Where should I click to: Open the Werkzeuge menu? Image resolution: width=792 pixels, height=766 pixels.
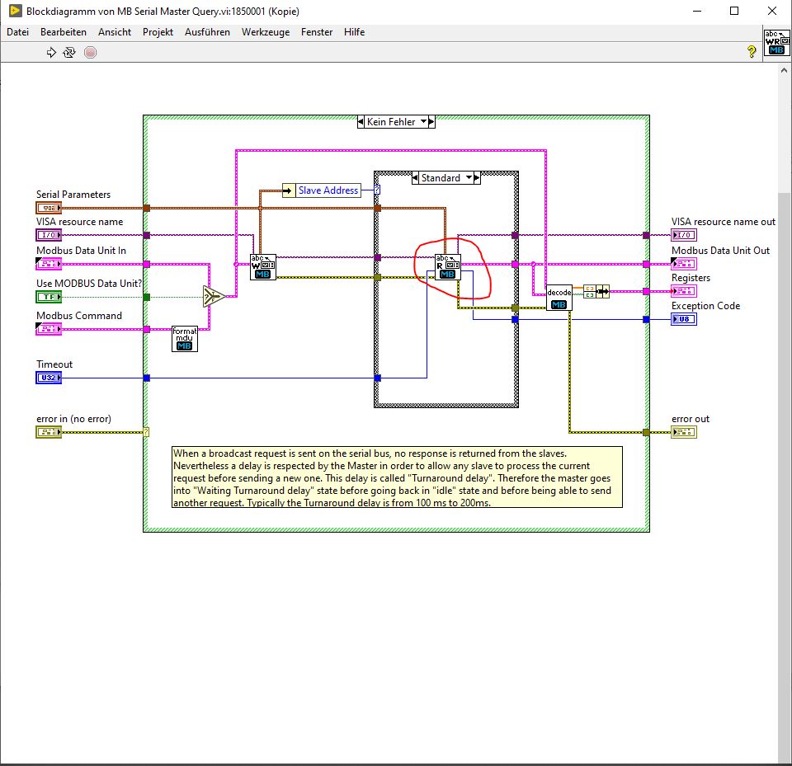pos(265,32)
